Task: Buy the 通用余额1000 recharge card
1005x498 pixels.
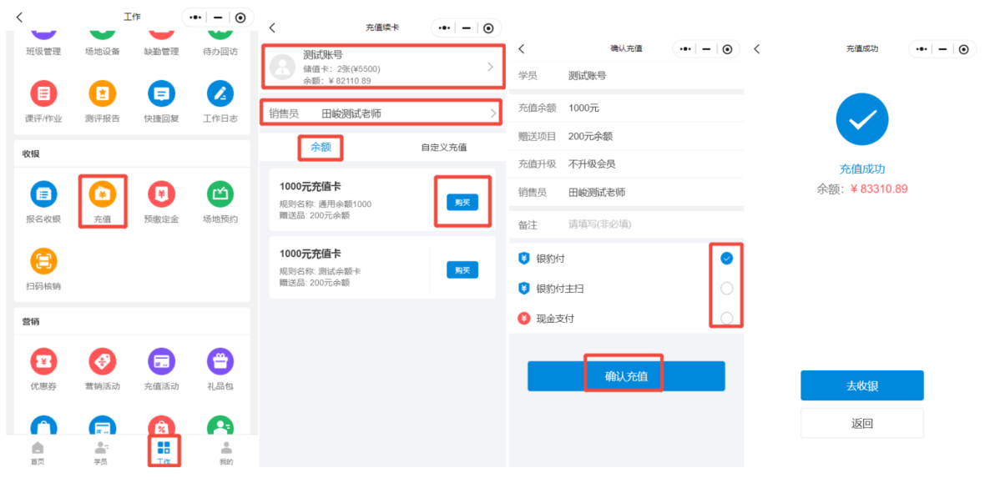Action: (x=462, y=202)
